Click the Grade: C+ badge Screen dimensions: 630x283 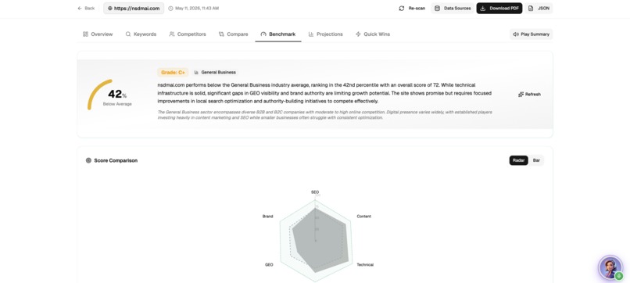tap(173, 73)
